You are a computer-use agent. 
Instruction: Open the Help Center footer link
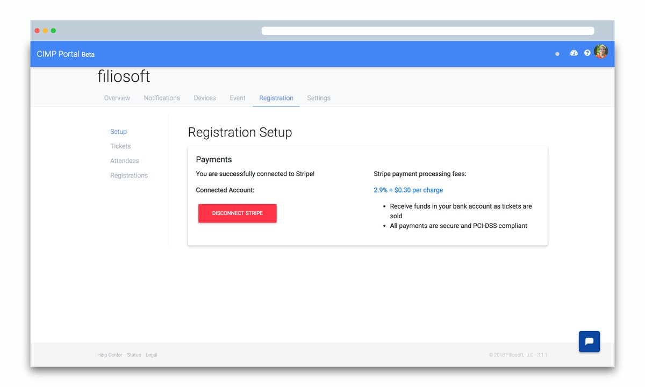pos(110,355)
